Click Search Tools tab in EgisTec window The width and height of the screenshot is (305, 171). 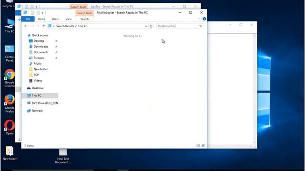[x=78, y=7]
